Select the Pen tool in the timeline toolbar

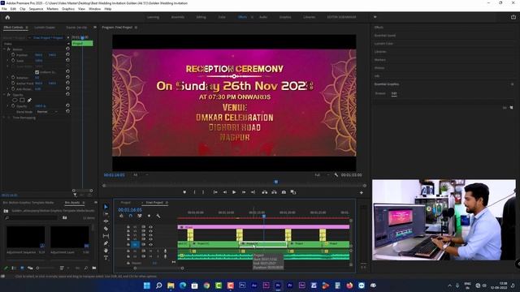tap(106, 243)
